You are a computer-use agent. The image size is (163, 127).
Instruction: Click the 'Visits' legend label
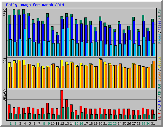[159, 63]
